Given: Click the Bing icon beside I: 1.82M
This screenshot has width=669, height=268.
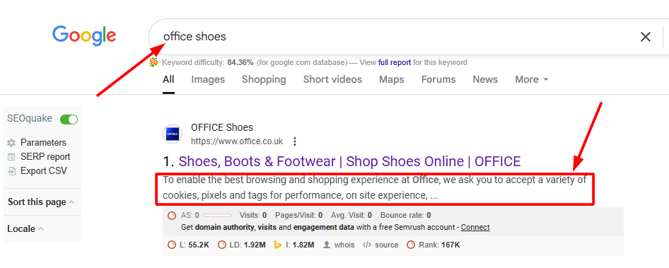Looking at the screenshot, I should pos(278,245).
